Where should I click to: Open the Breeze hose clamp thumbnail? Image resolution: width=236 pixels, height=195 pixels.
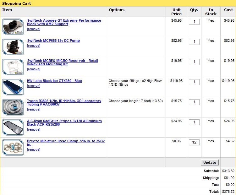[13, 147]
